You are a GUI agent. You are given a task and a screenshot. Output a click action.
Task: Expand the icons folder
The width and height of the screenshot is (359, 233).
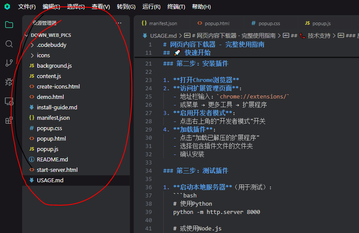tap(32, 56)
